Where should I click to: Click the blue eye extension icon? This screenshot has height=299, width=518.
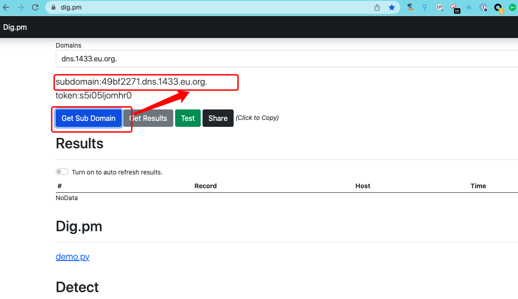[x=469, y=7]
